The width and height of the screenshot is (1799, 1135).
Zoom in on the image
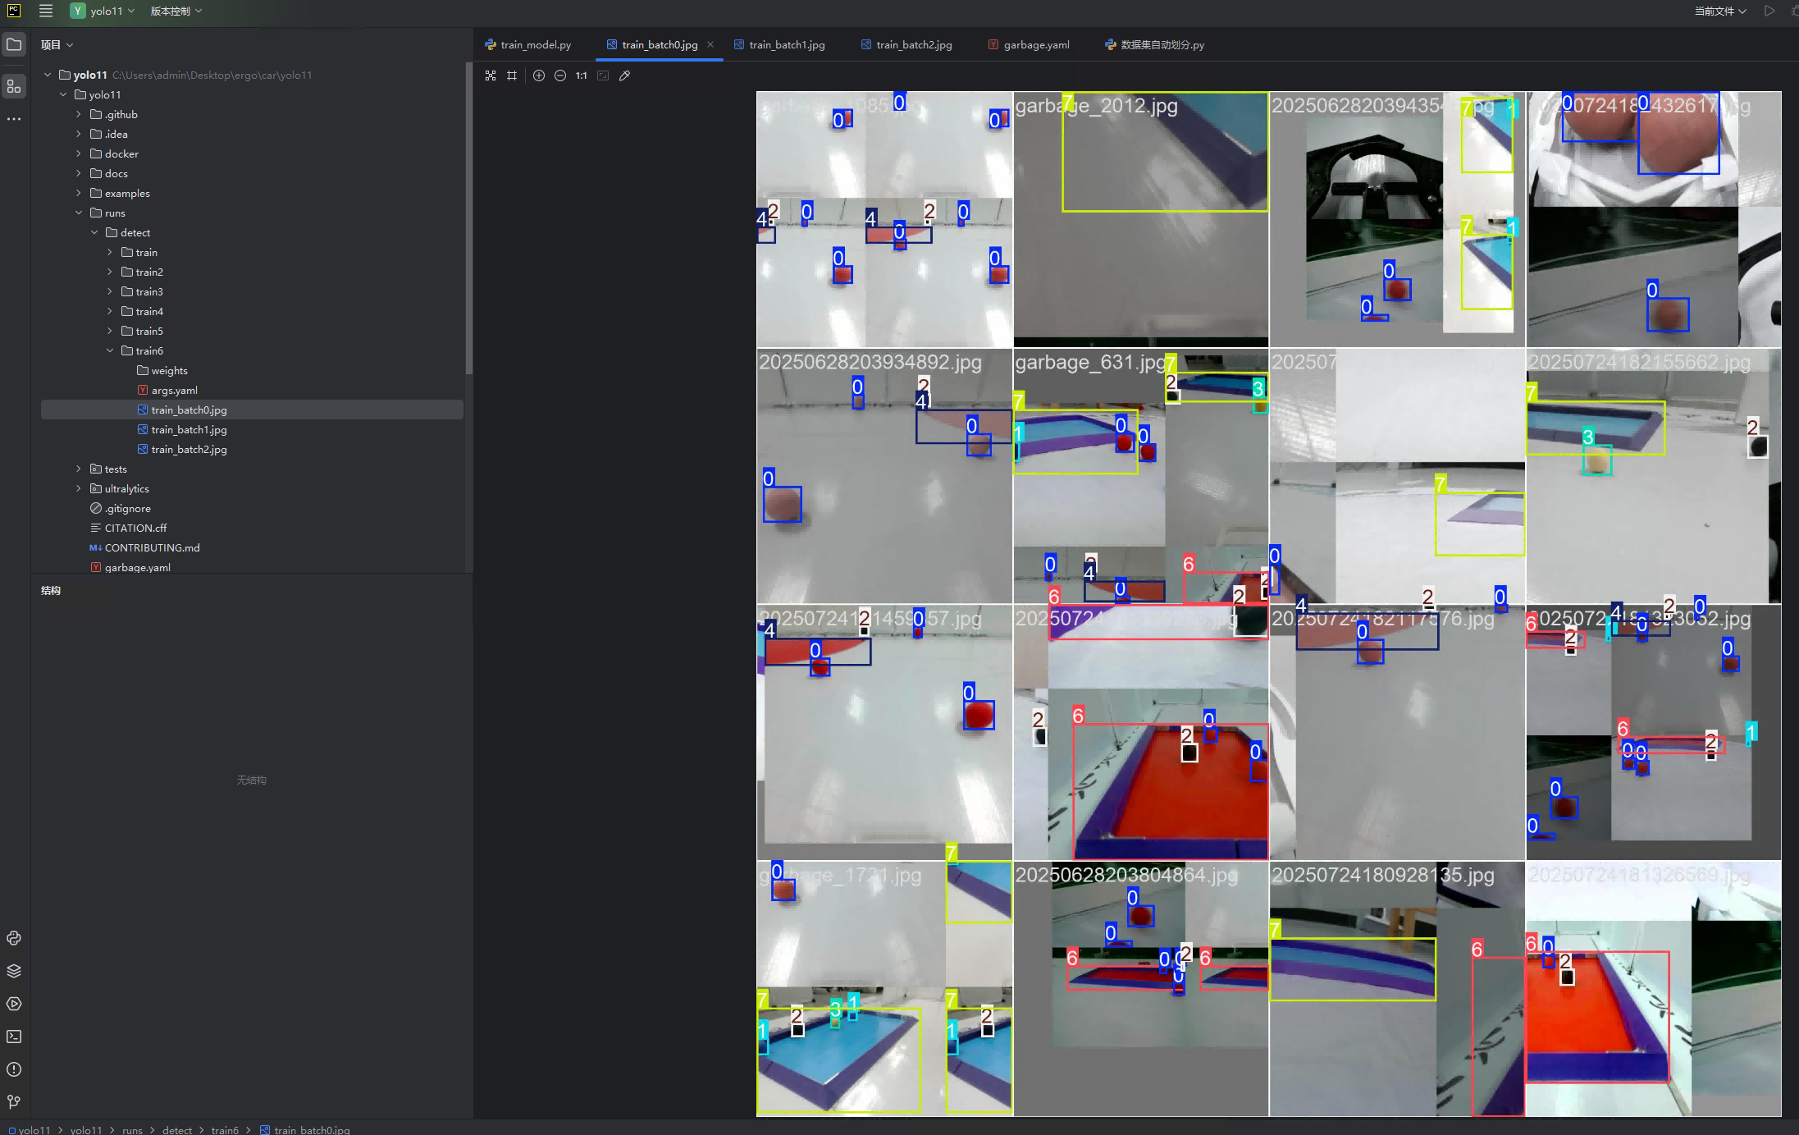(539, 76)
